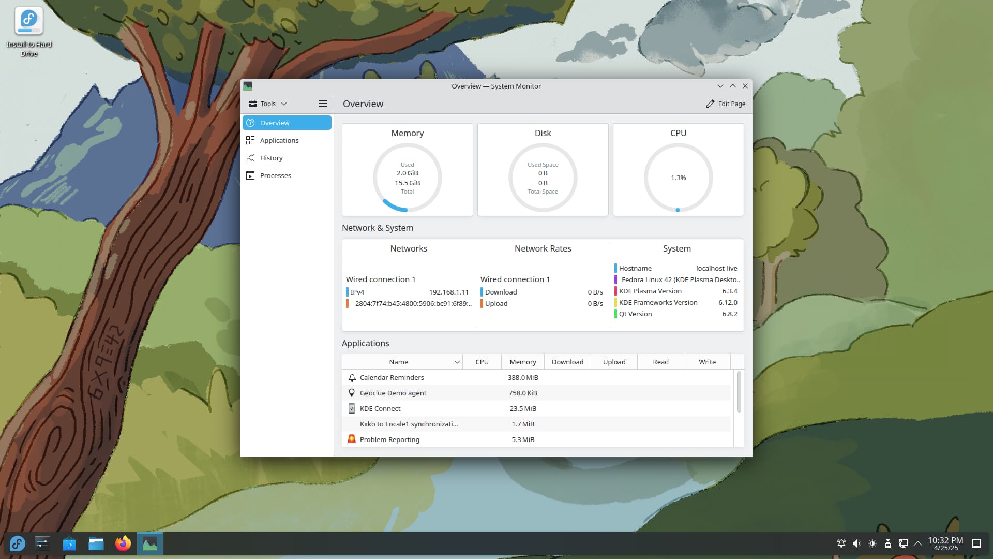Maximize the System Monitor window
This screenshot has height=559, width=993.
732,86
